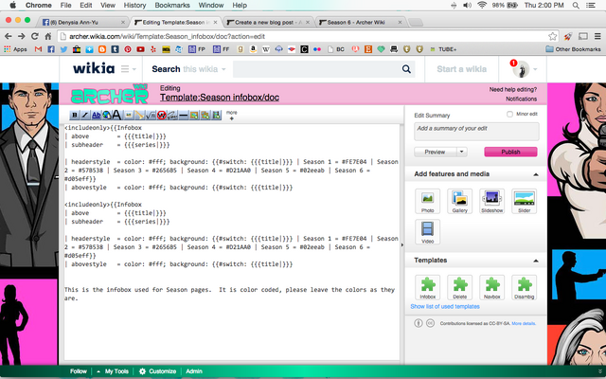Open the Wikia hamburger menu dropdown

pyautogui.click(x=129, y=69)
